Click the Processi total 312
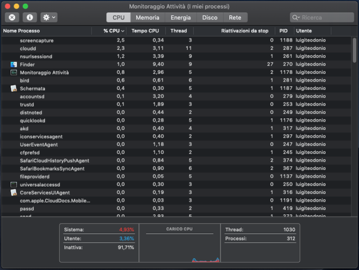 click(x=291, y=238)
